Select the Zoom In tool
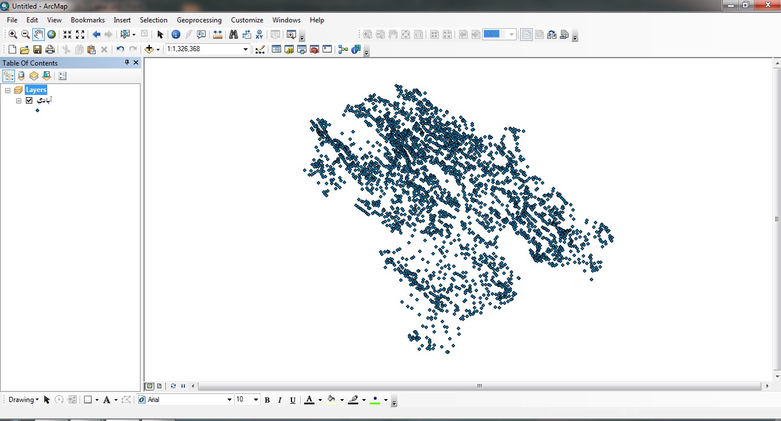Screen dimensions: 781x421 13,35
